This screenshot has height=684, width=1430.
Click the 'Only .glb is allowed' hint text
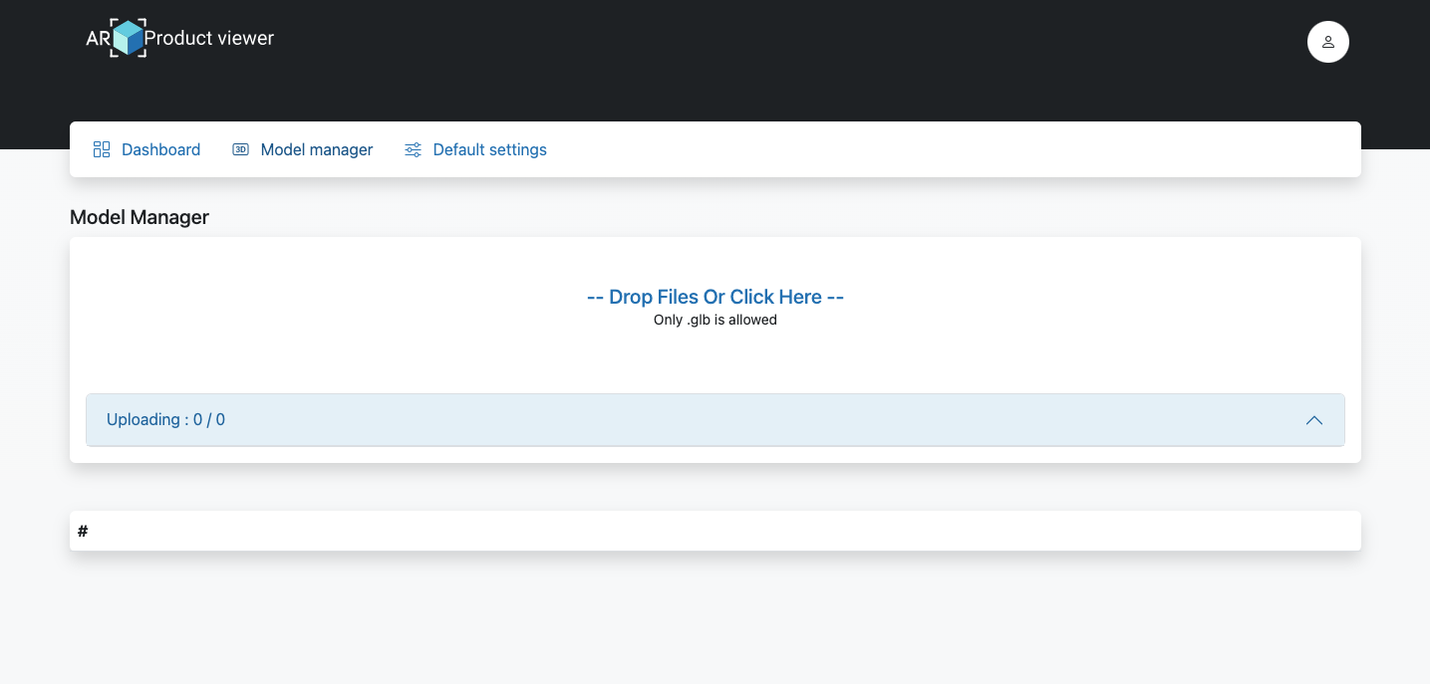(715, 321)
